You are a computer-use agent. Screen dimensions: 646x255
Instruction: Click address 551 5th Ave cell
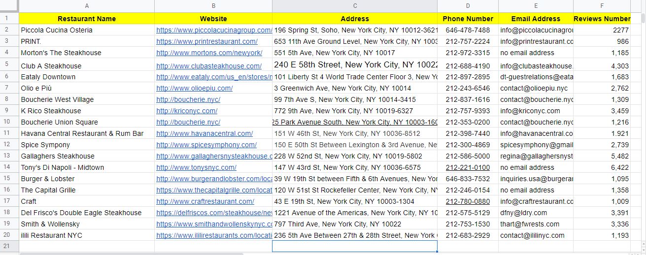[x=355, y=53]
